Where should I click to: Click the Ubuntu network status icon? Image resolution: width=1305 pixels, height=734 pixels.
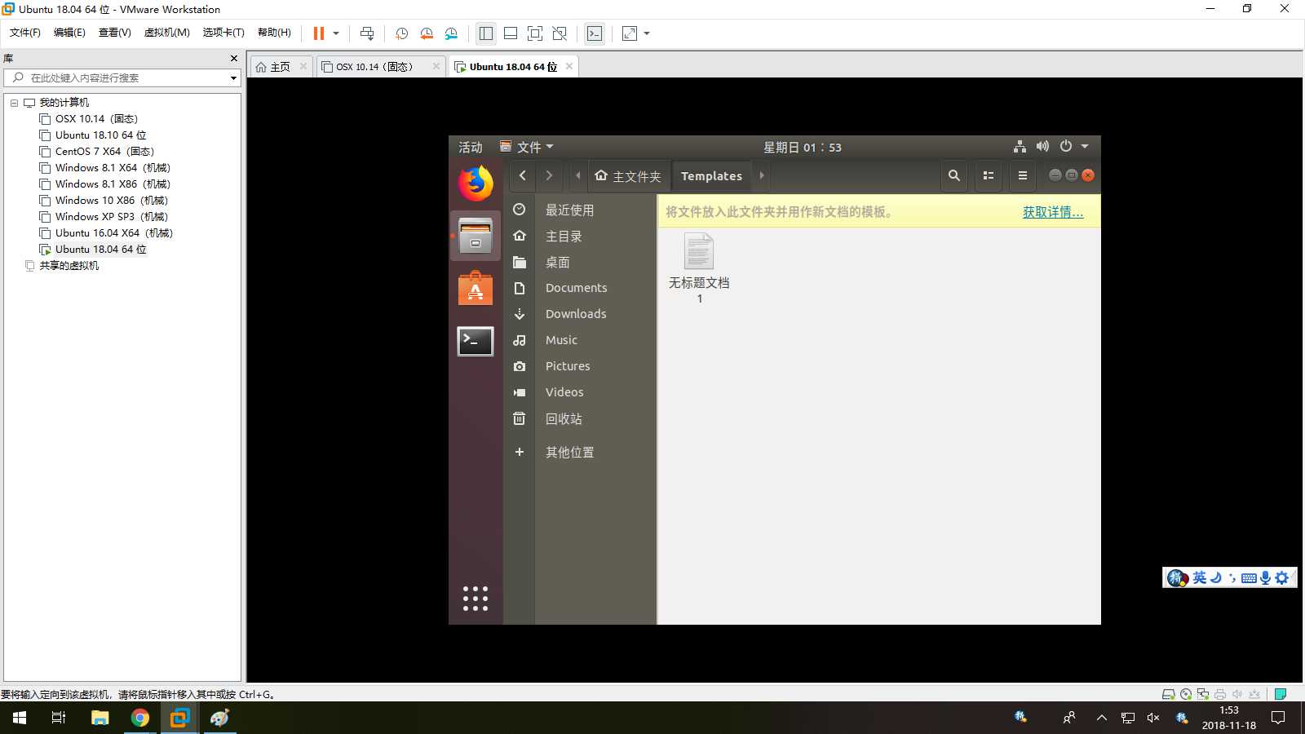(1020, 146)
